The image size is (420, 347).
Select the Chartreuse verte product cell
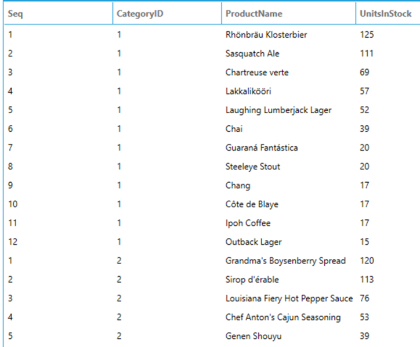(x=257, y=73)
